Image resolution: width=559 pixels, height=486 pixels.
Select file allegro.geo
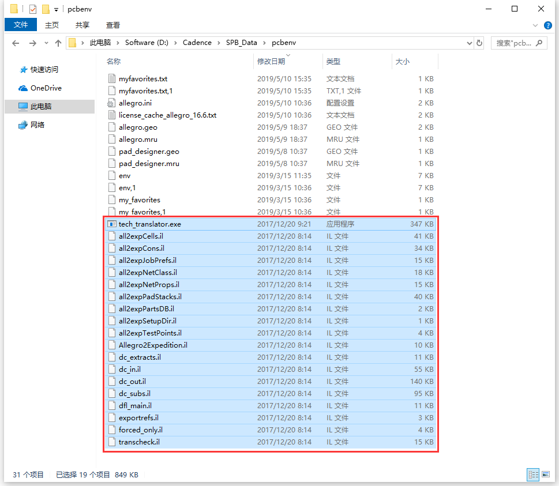(138, 127)
